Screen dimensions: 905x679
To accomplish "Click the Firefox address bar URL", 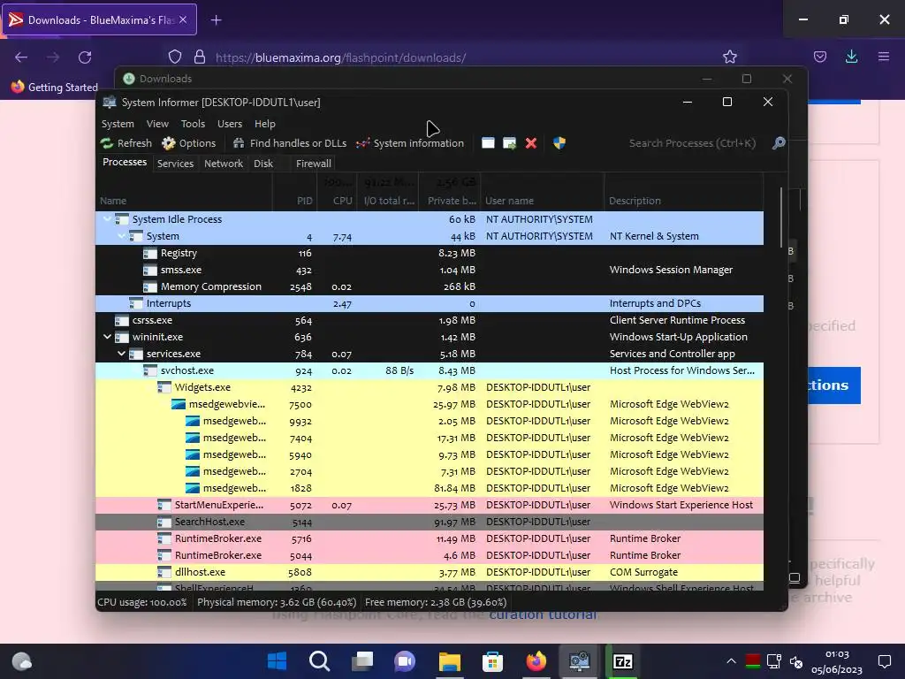I will tap(340, 57).
